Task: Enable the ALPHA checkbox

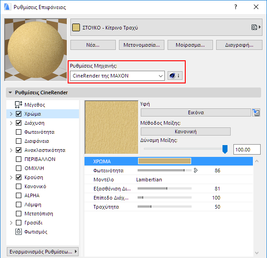Action: (x=19, y=195)
